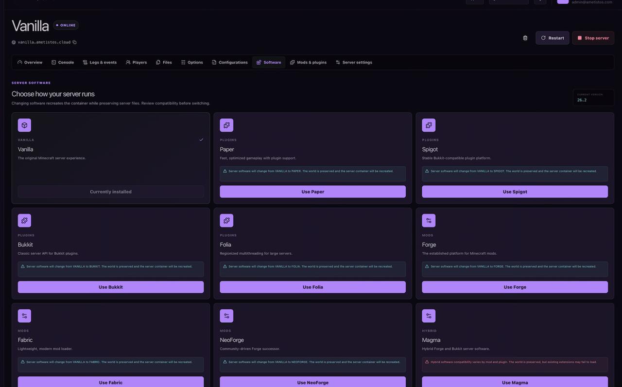Click the Use Bukkit button
The width and height of the screenshot is (622, 387).
click(111, 287)
